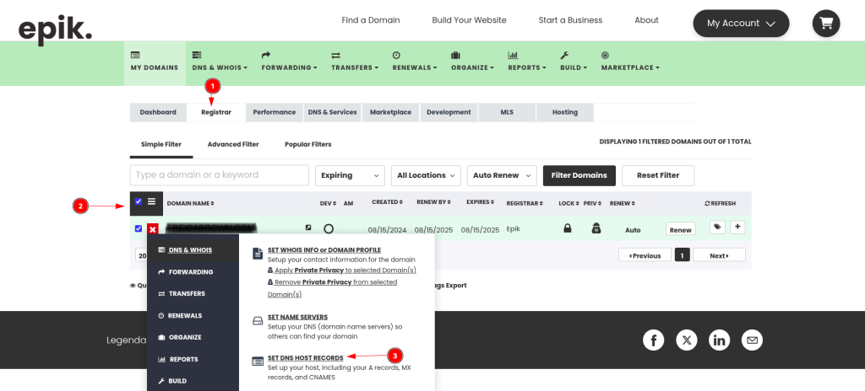Go to the Previous page
Image resolution: width=865 pixels, height=391 pixels.
(x=645, y=255)
